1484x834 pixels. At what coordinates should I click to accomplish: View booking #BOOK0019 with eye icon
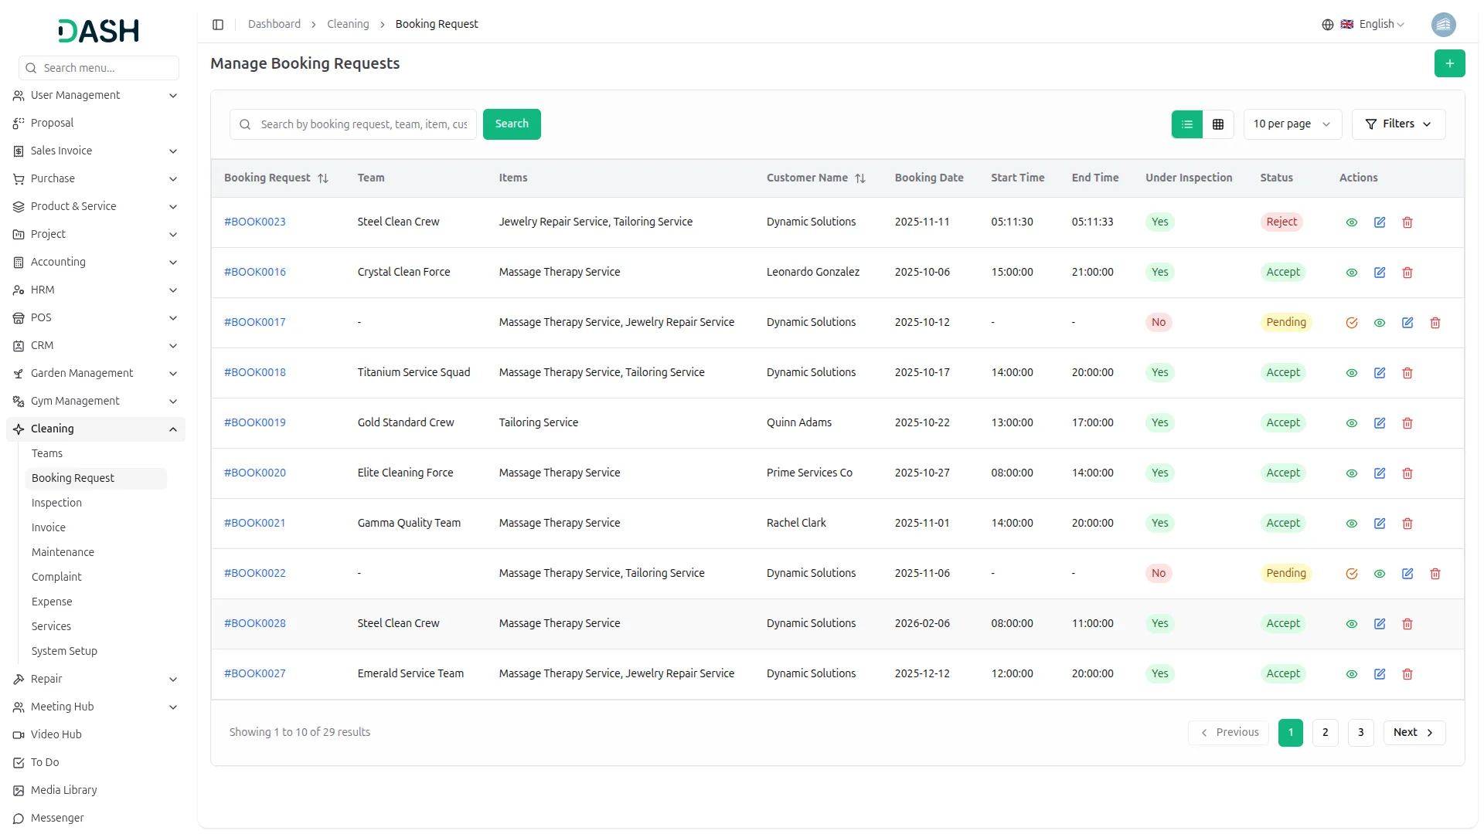[x=1352, y=423]
